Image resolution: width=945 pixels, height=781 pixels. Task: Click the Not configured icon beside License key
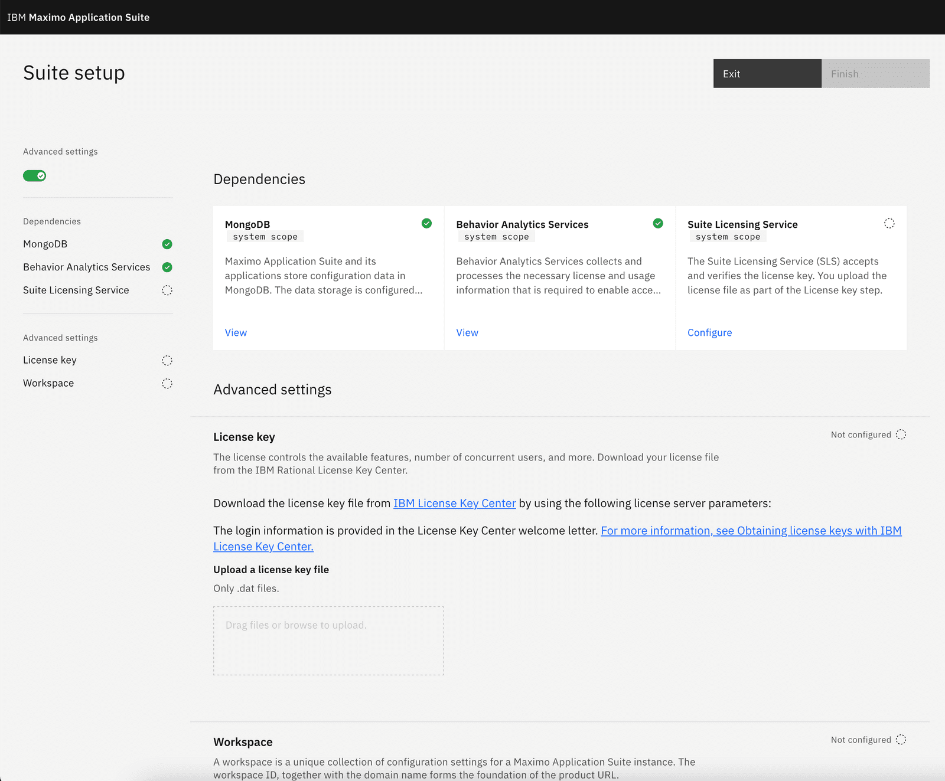click(901, 434)
